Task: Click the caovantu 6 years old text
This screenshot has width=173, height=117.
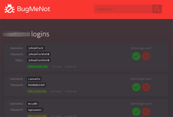Action: tap(71, 91)
